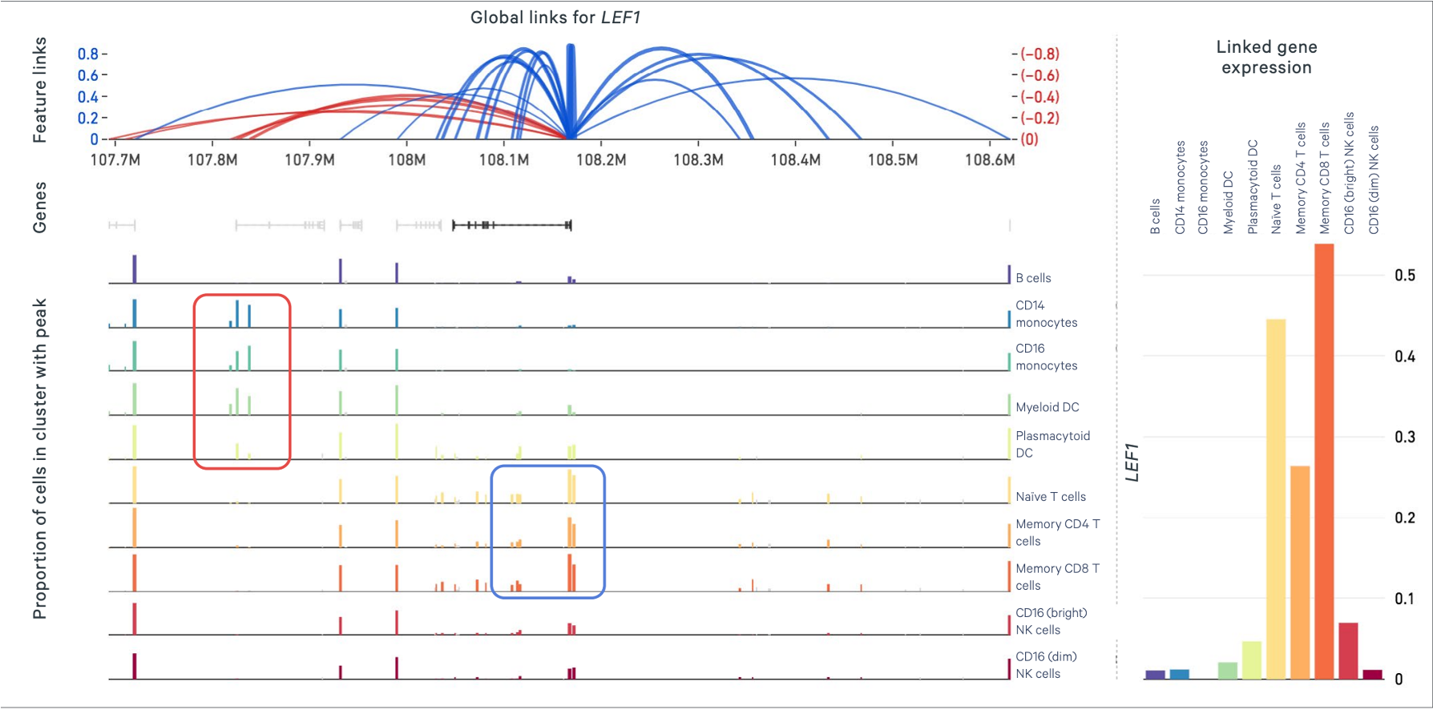Select the CD14 monocytes track label
Image resolution: width=1433 pixels, height=710 pixels.
click(1046, 314)
